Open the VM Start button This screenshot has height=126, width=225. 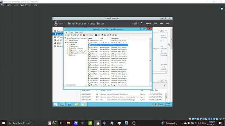point(56,104)
